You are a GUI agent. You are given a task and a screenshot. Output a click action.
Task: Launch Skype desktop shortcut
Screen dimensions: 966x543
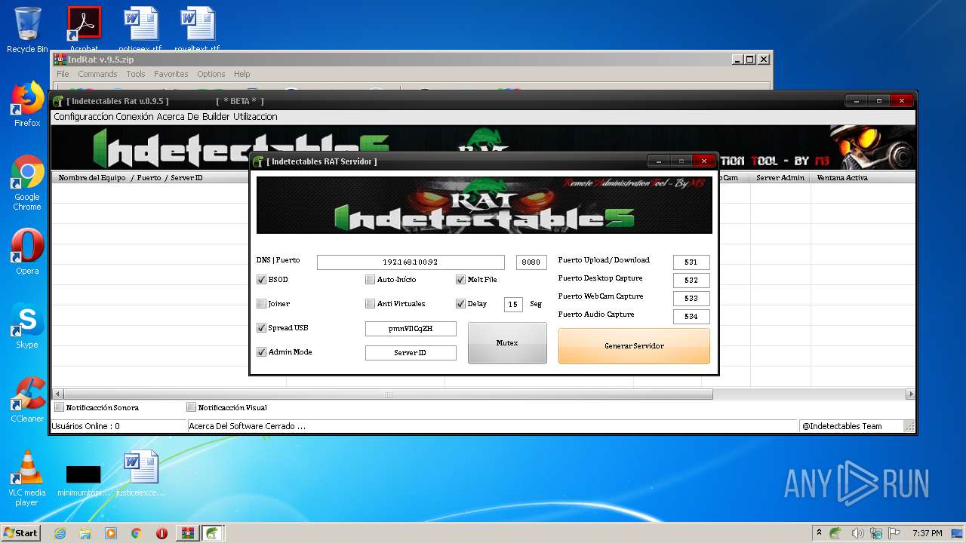coord(27,326)
